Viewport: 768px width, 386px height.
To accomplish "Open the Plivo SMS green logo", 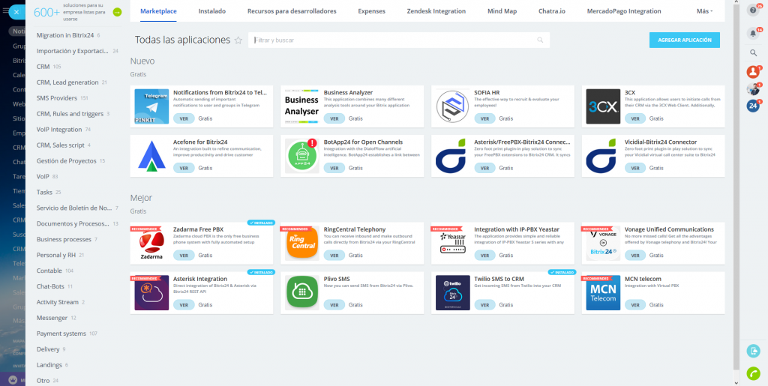I will 302,292.
